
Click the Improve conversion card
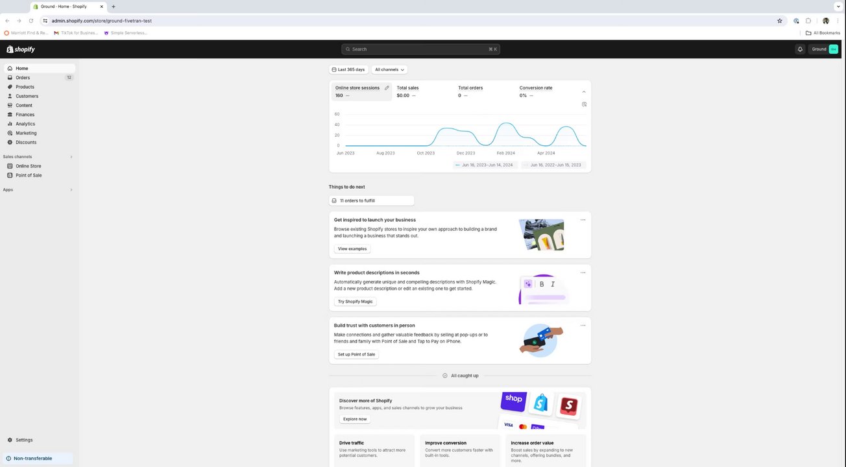point(460,450)
